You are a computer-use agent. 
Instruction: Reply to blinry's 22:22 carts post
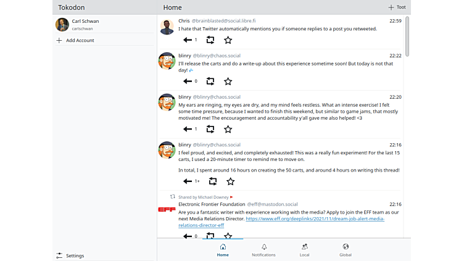click(x=188, y=81)
